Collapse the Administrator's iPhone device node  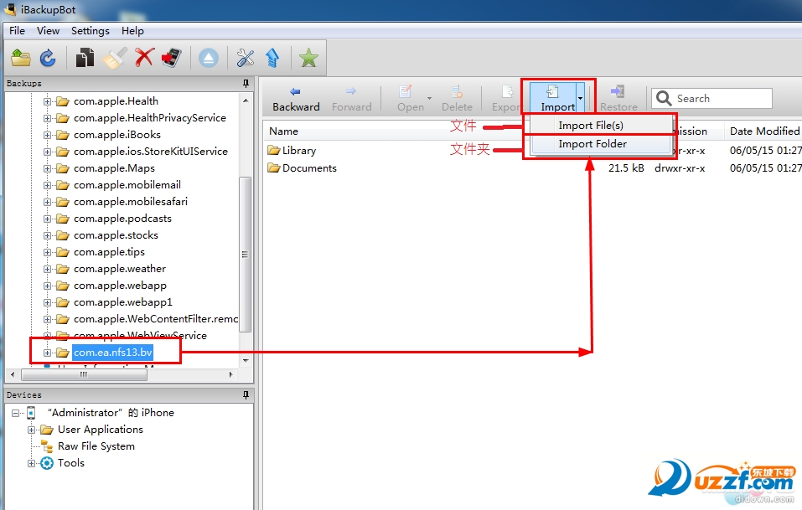click(x=15, y=413)
